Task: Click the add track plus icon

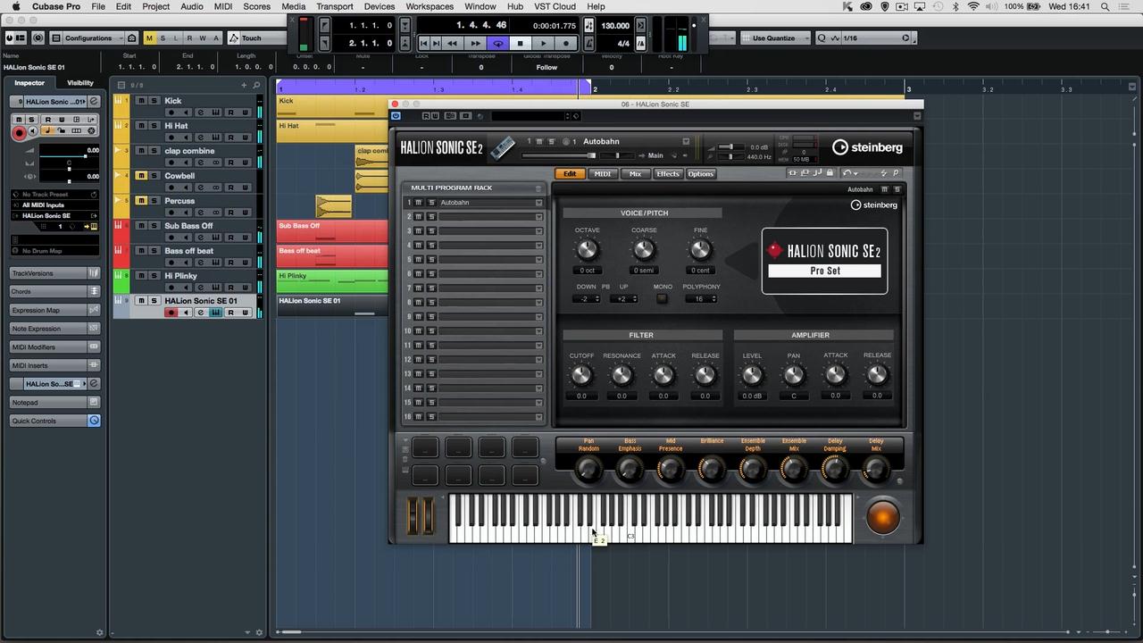Action: click(244, 85)
